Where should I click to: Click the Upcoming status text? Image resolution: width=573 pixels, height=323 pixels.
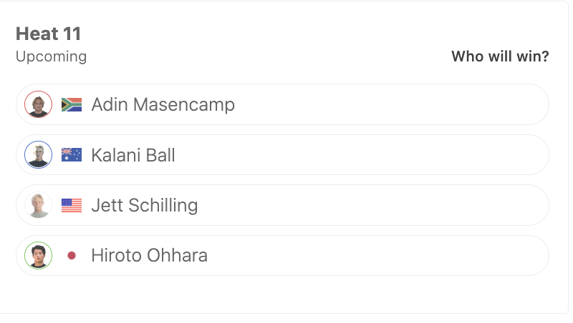click(51, 57)
